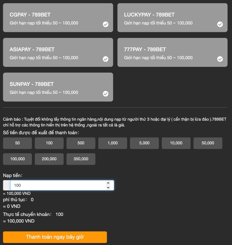232x245 pixels.
Task: Click the checkmark icon on ASIAPAY card
Action: coord(106,59)
